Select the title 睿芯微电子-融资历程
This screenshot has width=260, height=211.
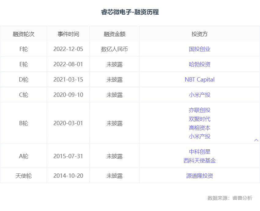click(x=130, y=12)
